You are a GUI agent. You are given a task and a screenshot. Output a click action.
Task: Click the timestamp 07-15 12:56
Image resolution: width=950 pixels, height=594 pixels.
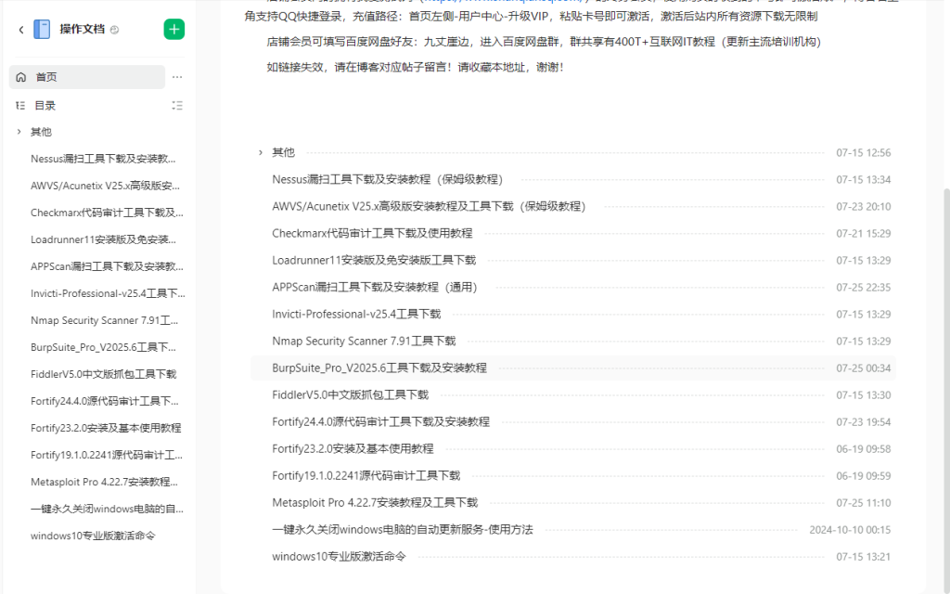(864, 153)
